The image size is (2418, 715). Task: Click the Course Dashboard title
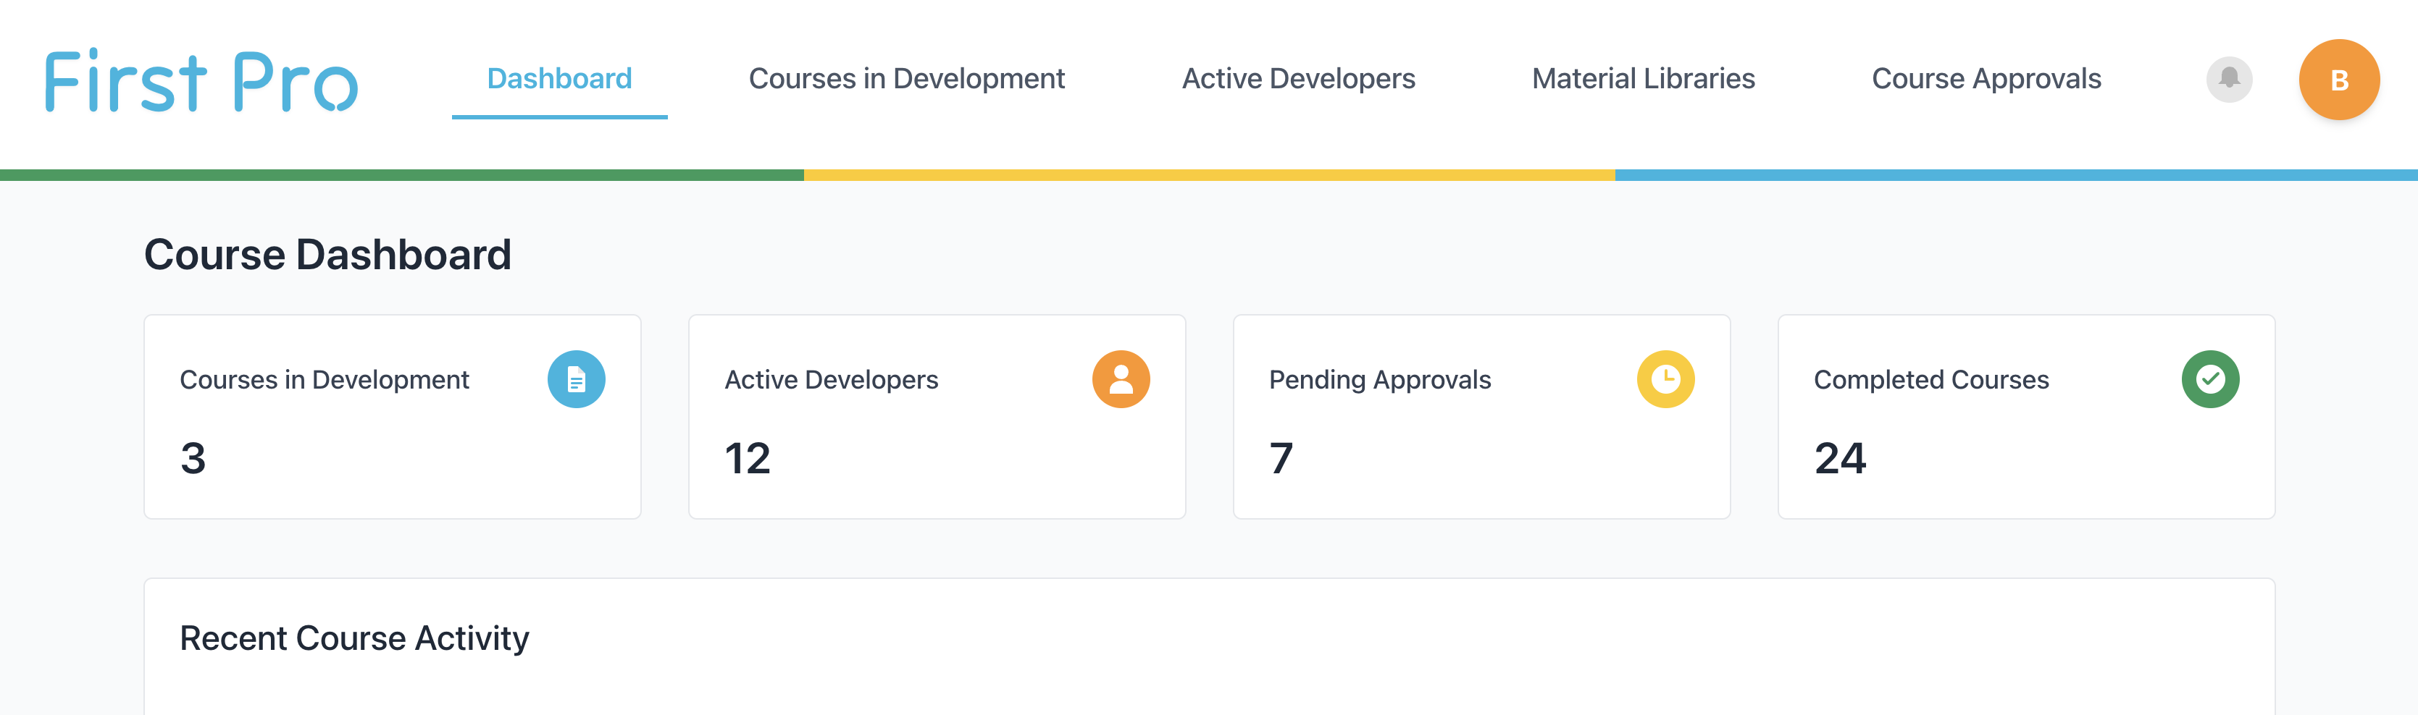coord(327,253)
